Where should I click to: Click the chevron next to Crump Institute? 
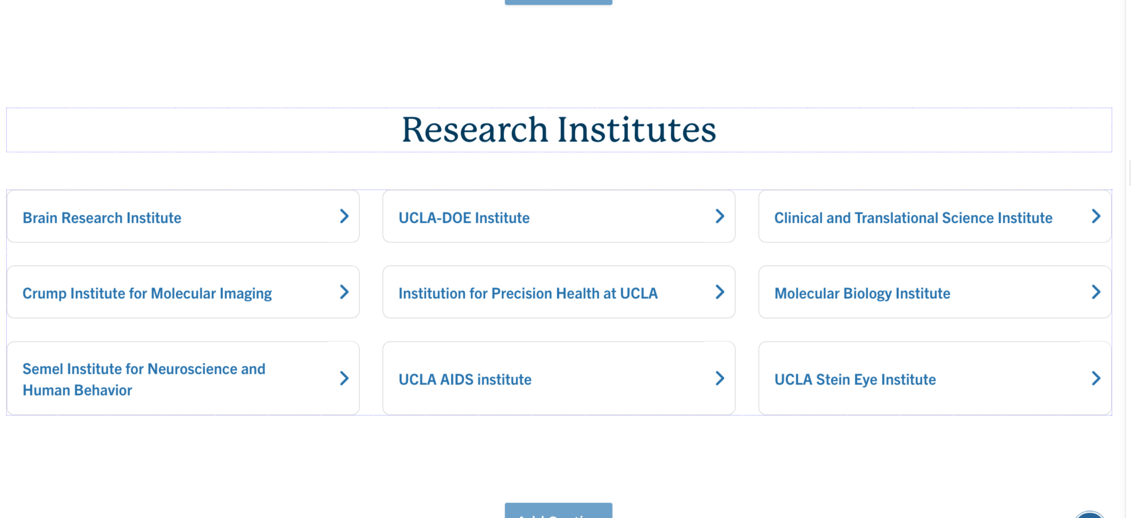(x=344, y=292)
